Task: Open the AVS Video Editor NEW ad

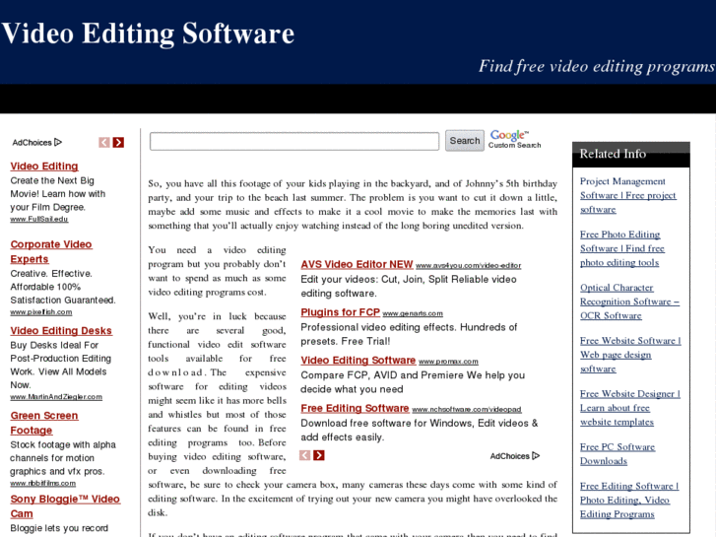Action: click(x=357, y=264)
